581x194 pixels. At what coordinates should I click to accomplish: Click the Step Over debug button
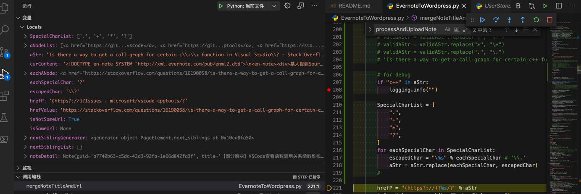click(496, 20)
